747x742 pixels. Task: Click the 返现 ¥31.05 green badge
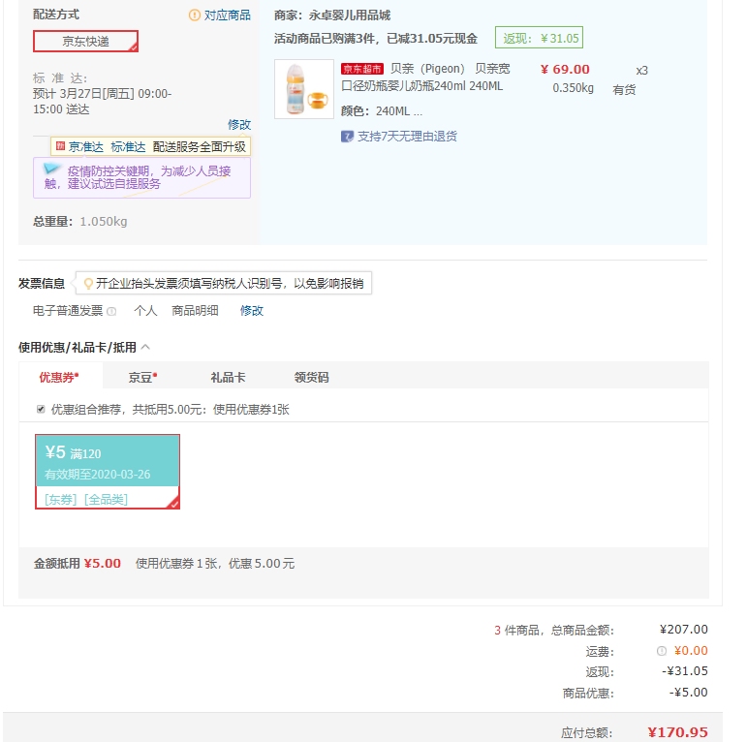coord(540,38)
